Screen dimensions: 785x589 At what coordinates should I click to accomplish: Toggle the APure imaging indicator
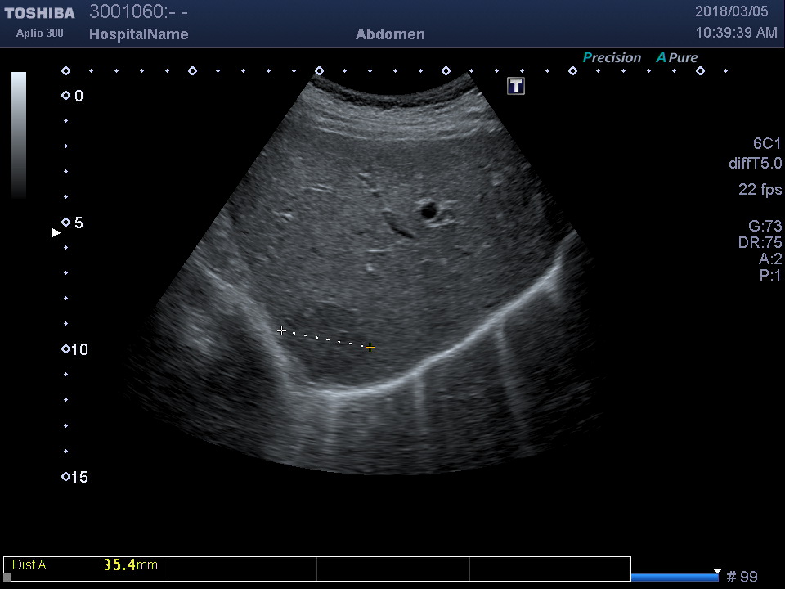(677, 58)
